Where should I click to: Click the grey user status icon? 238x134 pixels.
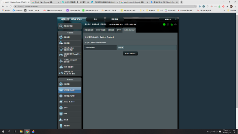tap(168, 24)
